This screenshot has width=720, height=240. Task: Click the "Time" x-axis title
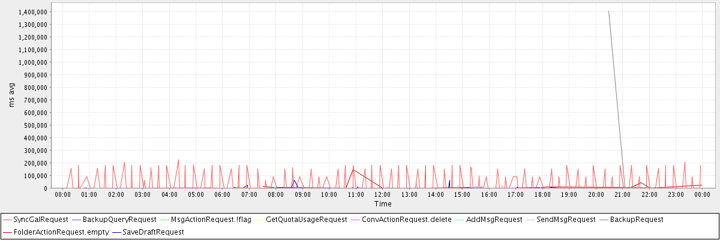click(x=383, y=204)
